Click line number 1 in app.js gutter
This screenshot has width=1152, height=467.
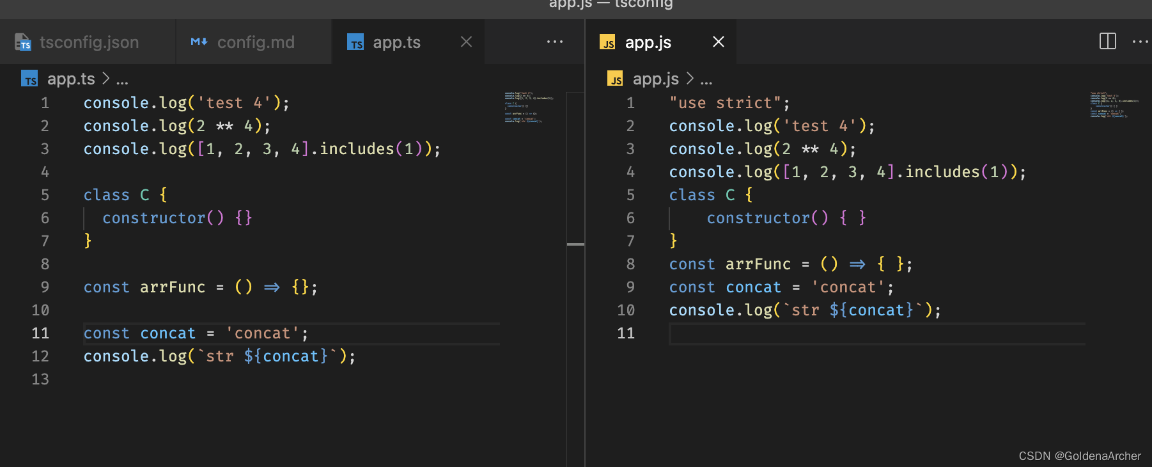(x=630, y=103)
